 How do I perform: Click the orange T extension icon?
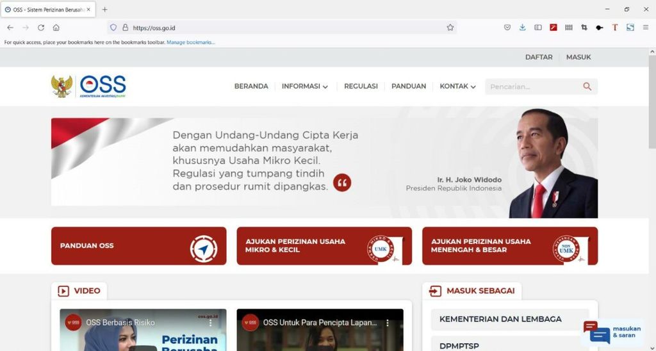click(x=615, y=28)
